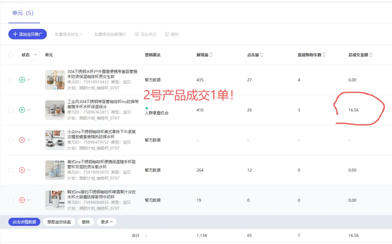Click the 点击详情数据 button
The height and width of the screenshot is (244, 392).
24,222
